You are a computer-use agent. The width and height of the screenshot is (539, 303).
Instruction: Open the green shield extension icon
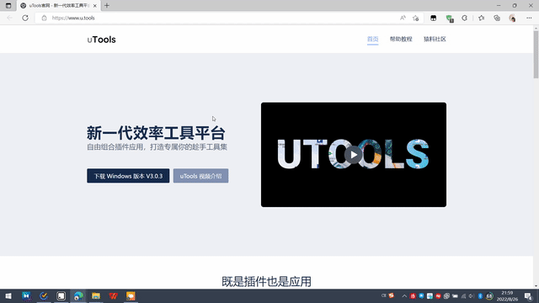(x=449, y=19)
